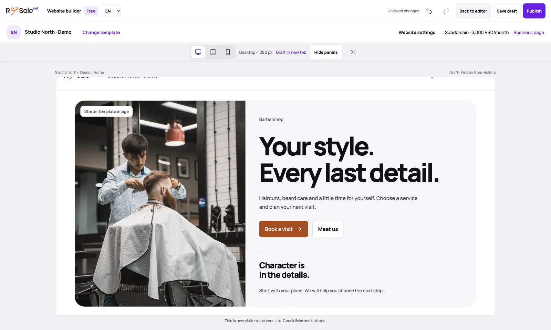This screenshot has height=330, width=551.
Task: Click the Meet us button
Action: point(328,229)
